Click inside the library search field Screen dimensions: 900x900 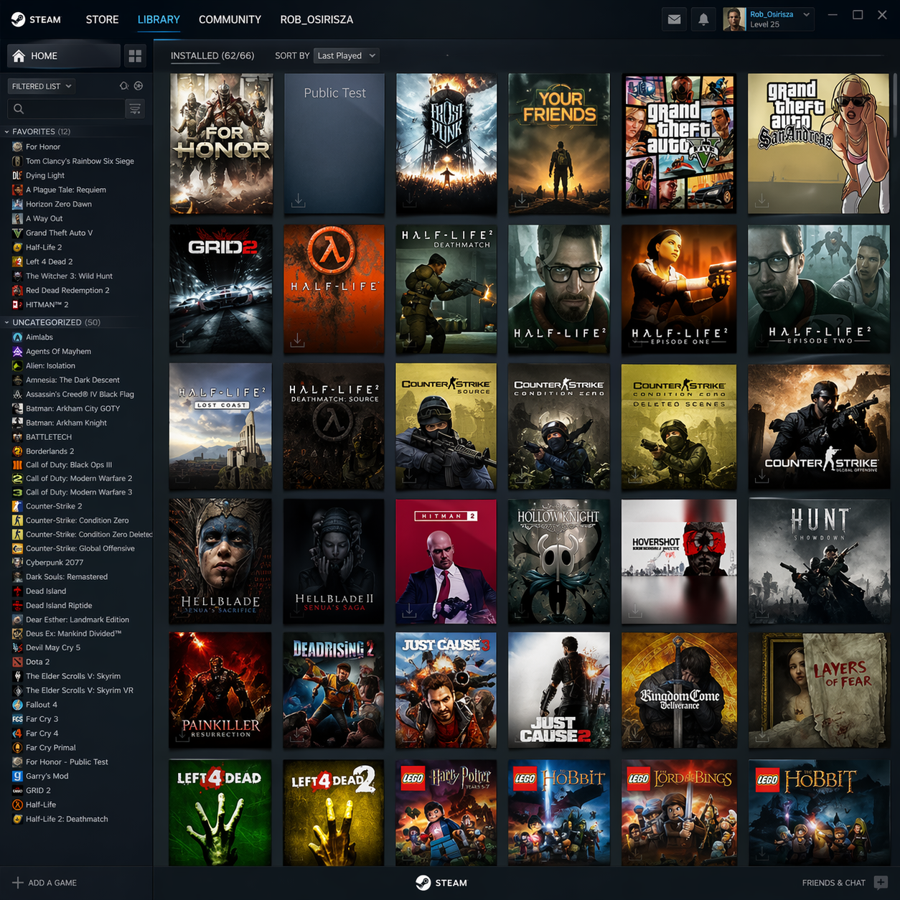pos(68,108)
